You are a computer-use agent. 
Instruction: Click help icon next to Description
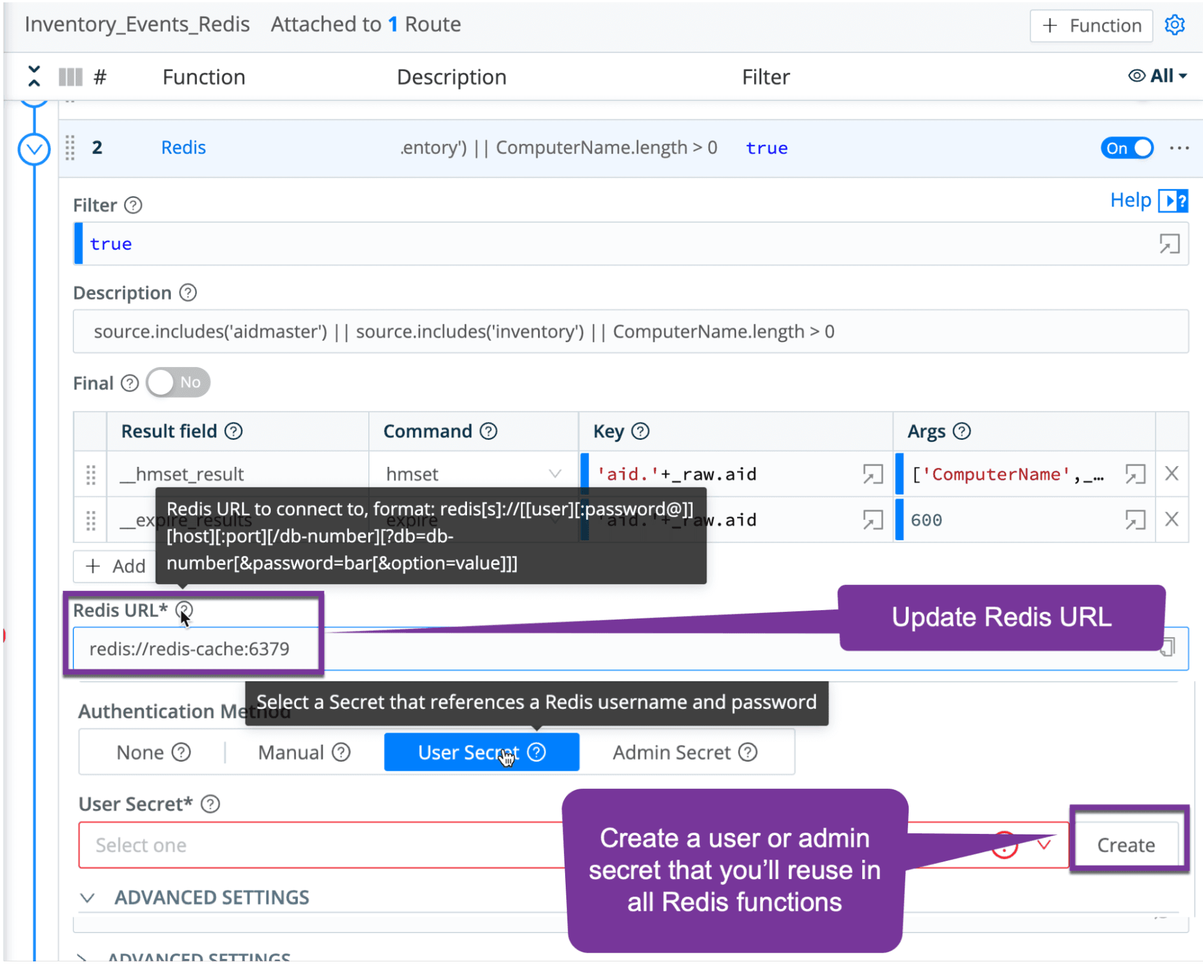tap(188, 293)
